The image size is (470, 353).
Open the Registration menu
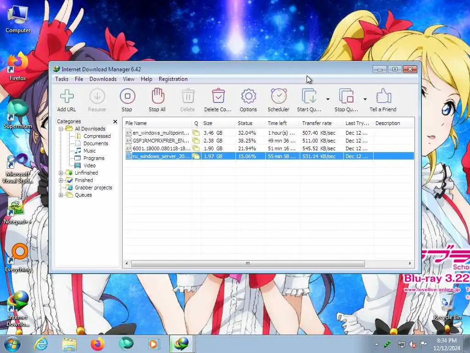(x=173, y=79)
